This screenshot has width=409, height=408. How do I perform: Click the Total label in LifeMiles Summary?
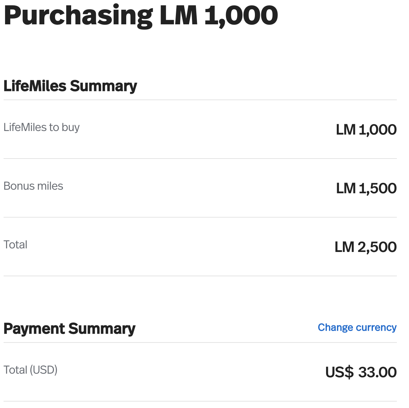click(15, 244)
